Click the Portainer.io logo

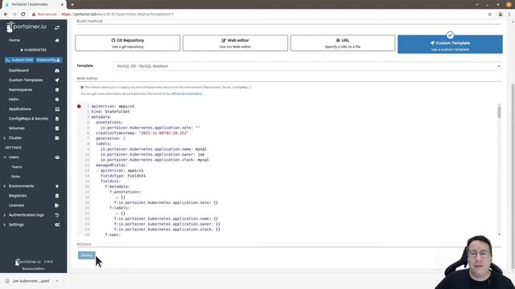[27, 26]
